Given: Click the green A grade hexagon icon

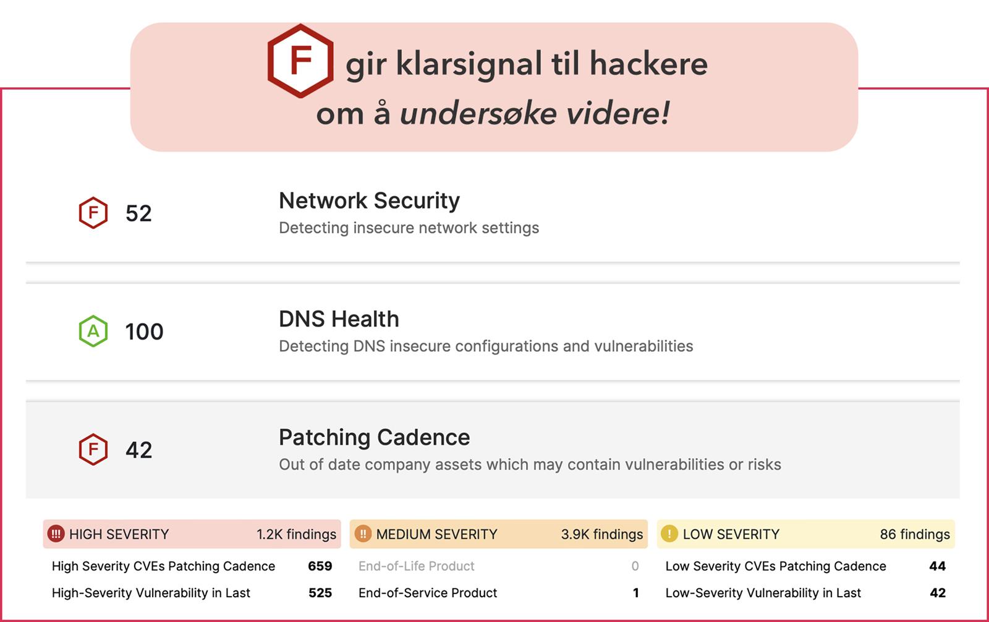Looking at the screenshot, I should point(93,331).
